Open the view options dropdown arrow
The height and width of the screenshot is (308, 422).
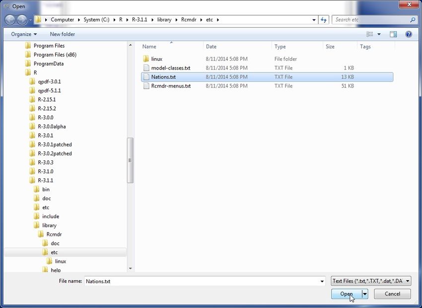tap(379, 34)
